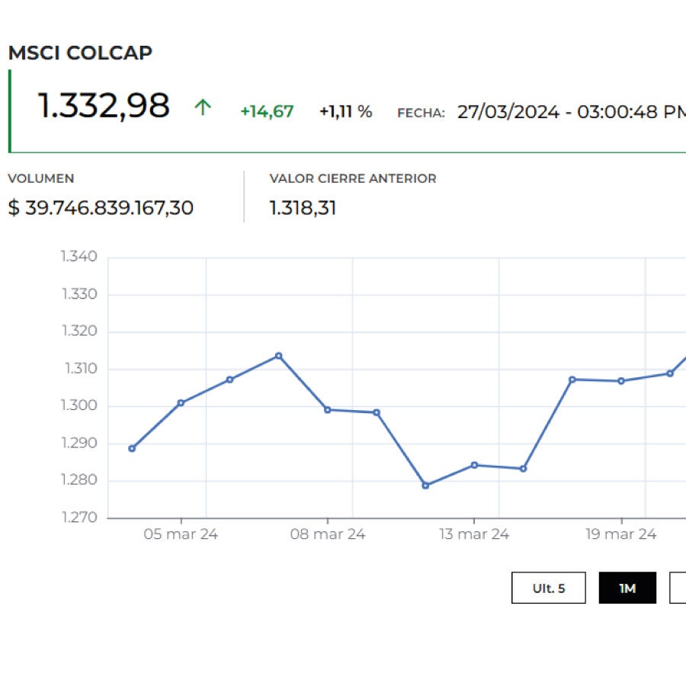The image size is (686, 686).
Task: Click the lowest data point on the line
Action: 425,486
